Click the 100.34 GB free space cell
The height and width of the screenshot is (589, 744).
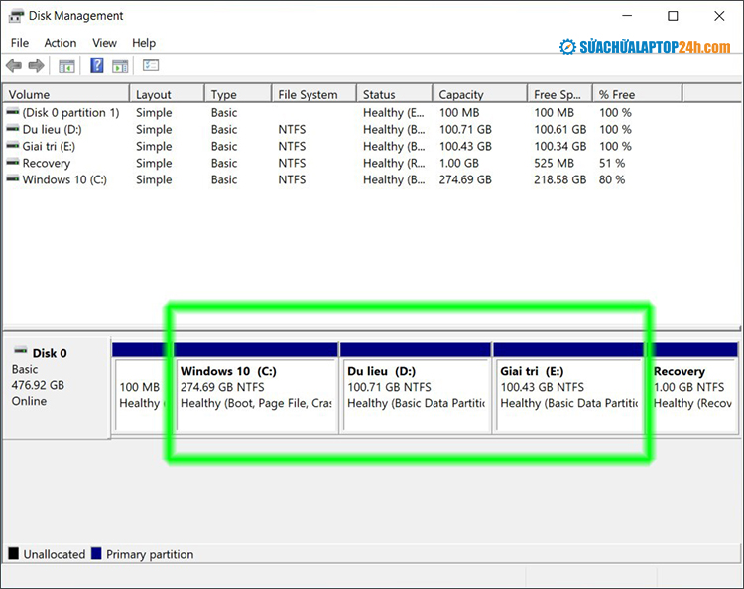(559, 146)
